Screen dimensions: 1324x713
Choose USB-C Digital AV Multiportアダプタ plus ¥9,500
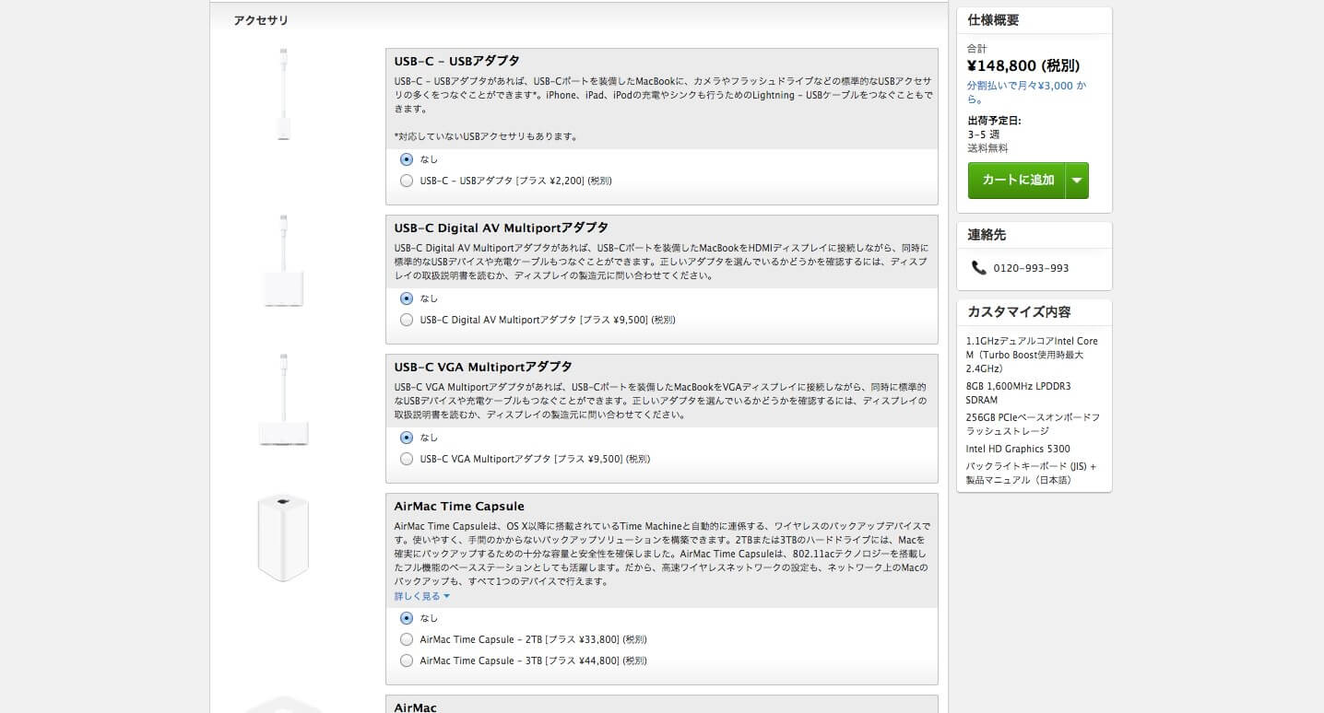pos(407,320)
